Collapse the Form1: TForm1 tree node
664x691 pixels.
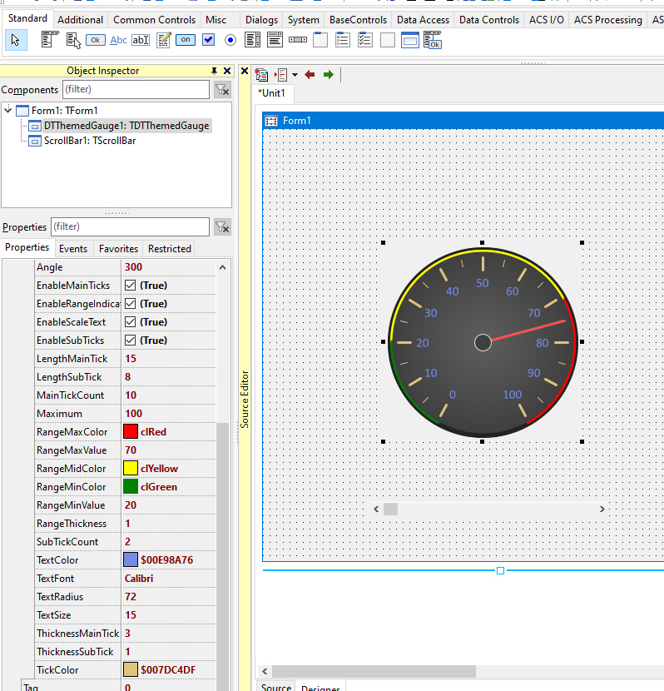coord(8,109)
